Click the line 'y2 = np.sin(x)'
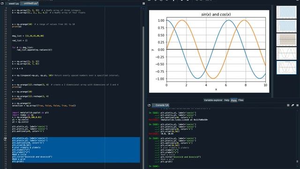Screen dimensions: 300x169 (x=20, y=122)
